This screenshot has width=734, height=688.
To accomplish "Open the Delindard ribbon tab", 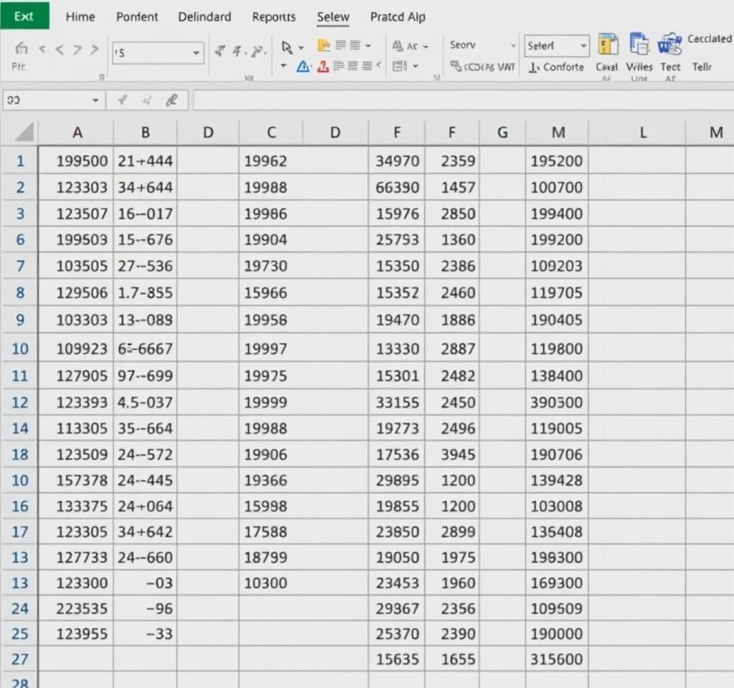I will 204,16.
